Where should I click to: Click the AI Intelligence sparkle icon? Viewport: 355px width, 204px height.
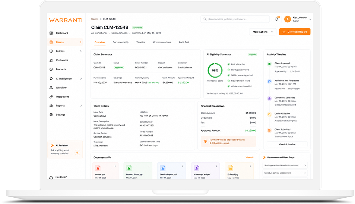tap(51, 79)
